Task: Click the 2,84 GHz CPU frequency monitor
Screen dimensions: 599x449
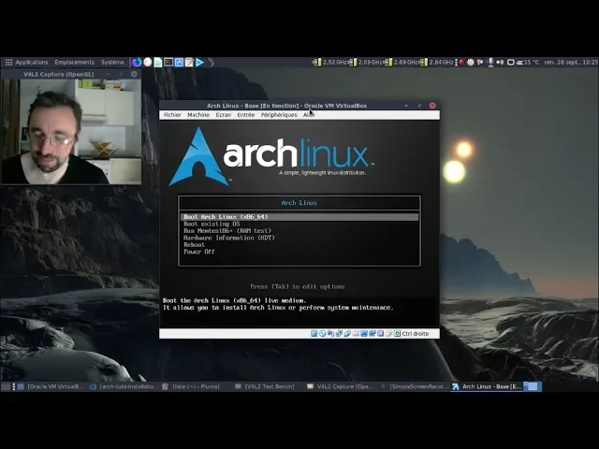Action: (x=437, y=63)
